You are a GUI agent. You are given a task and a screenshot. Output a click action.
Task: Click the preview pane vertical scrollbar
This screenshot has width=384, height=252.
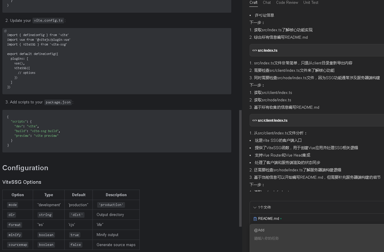pyautogui.click(x=240, y=168)
